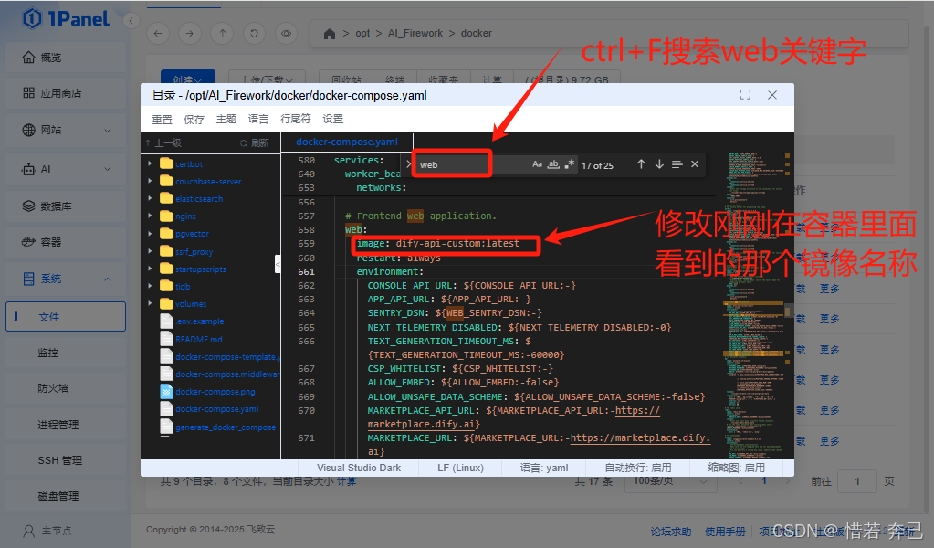Screen dimensions: 934x548
Task: Open the AI_Firework breadcrumb folder
Action: coord(415,34)
